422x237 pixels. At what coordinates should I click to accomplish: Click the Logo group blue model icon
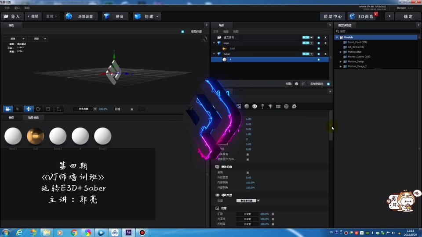click(x=219, y=43)
